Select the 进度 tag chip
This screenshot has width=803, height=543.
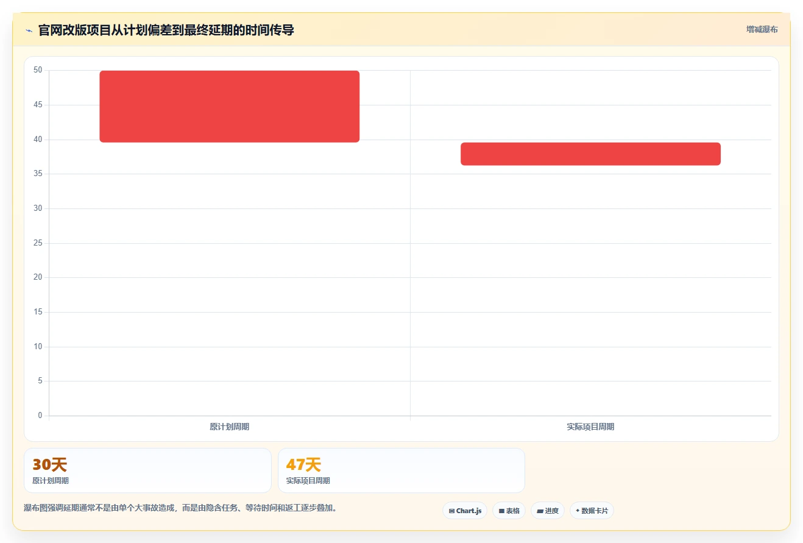point(548,511)
